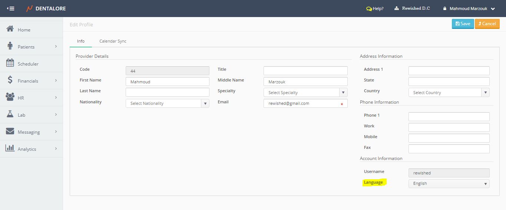Open the Select Specialty dropdown
Image resolution: width=506 pixels, height=210 pixels.
pos(305,93)
